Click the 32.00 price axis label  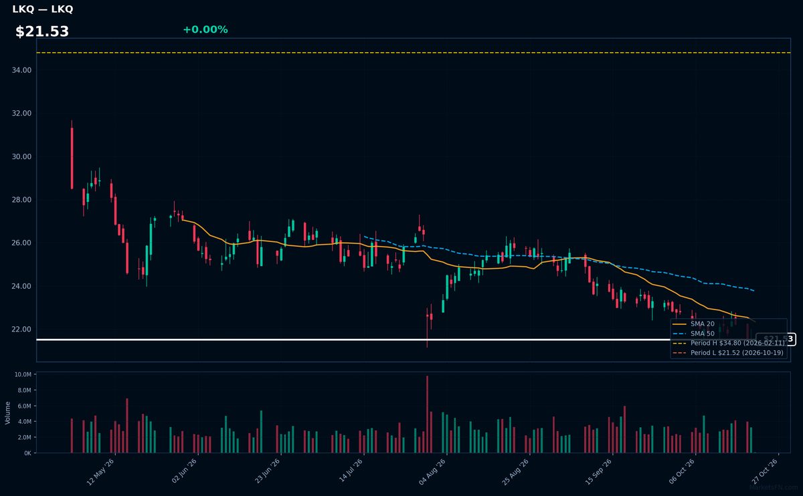tap(21, 114)
